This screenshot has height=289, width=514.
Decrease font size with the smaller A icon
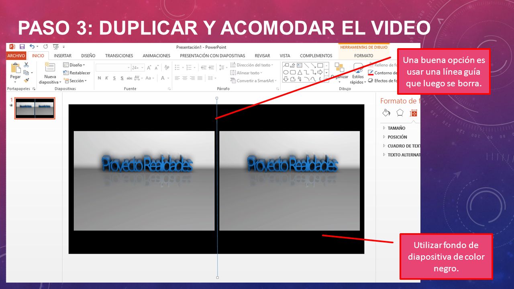pos(156,67)
